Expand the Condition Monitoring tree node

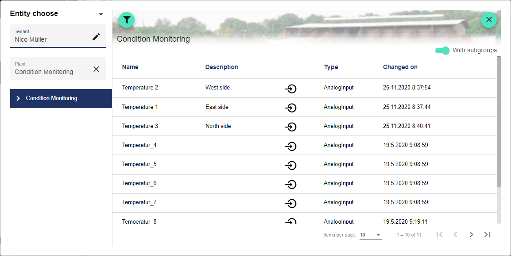click(18, 98)
